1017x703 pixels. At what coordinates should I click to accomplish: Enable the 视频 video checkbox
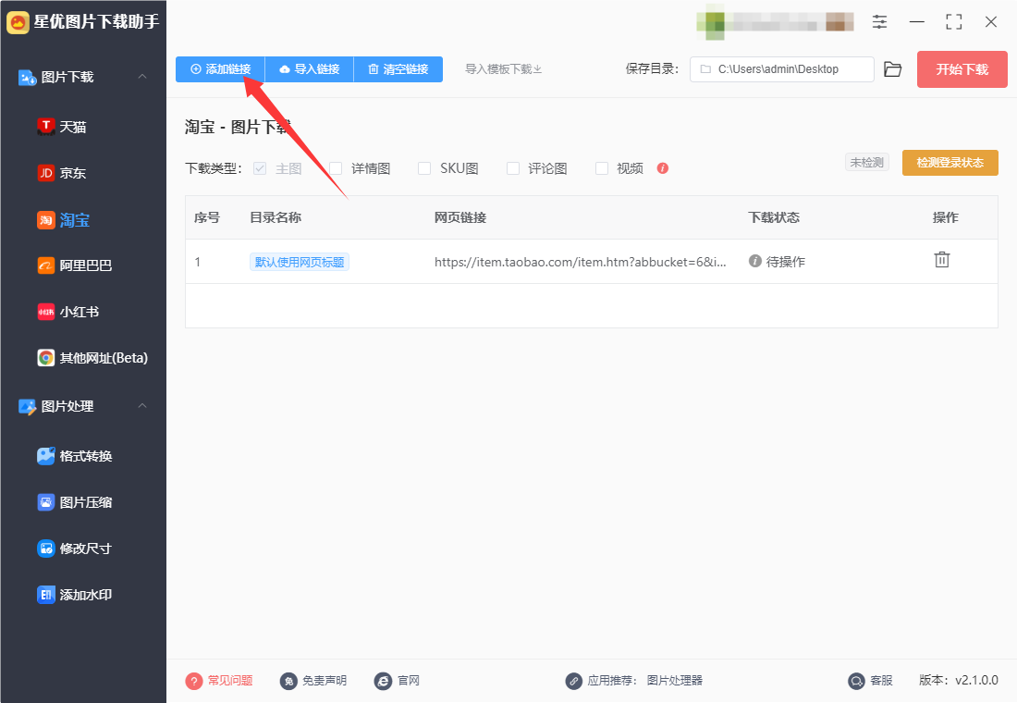[x=602, y=168]
